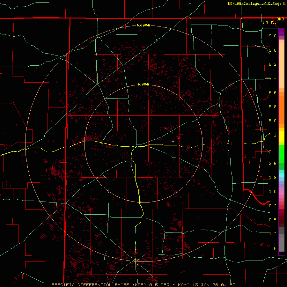Image resolution: width=287 pixels, height=287 pixels.
Task: Click the 7.4 scale value
Action: [273, 78]
